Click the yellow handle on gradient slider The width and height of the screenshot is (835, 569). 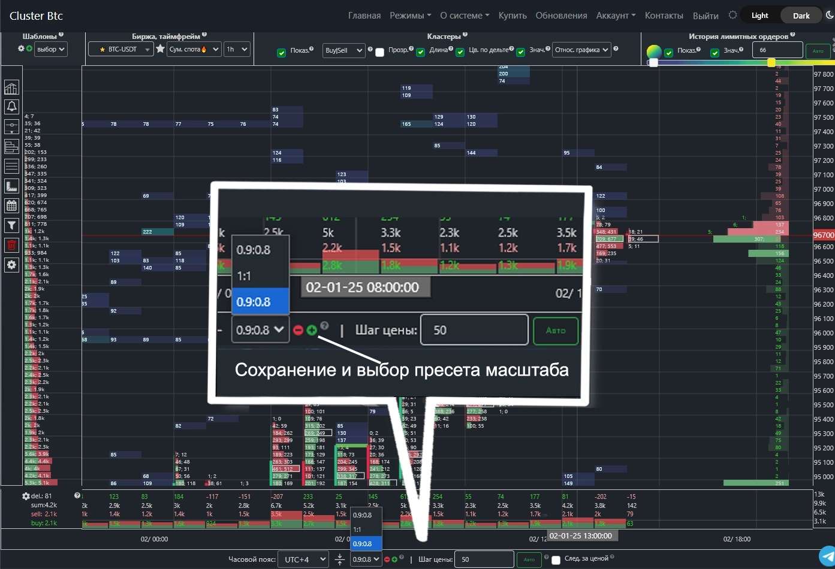click(771, 62)
